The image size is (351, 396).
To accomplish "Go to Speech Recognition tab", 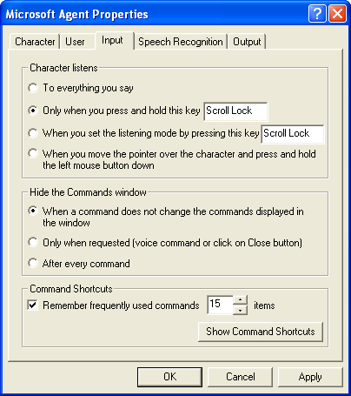I will (181, 42).
